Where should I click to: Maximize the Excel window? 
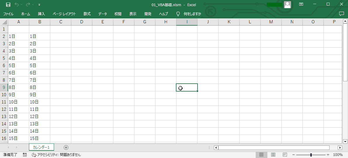328,4
